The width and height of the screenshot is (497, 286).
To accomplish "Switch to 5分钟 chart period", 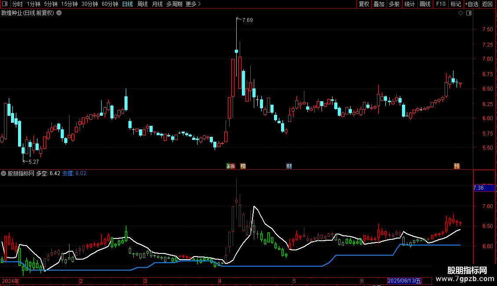I will point(51,4).
